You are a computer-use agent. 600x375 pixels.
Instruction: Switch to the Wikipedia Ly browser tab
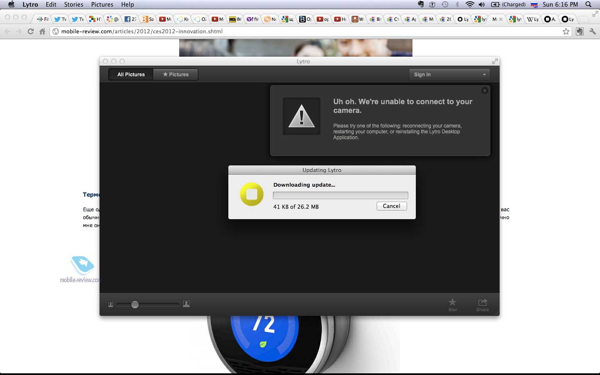533,19
